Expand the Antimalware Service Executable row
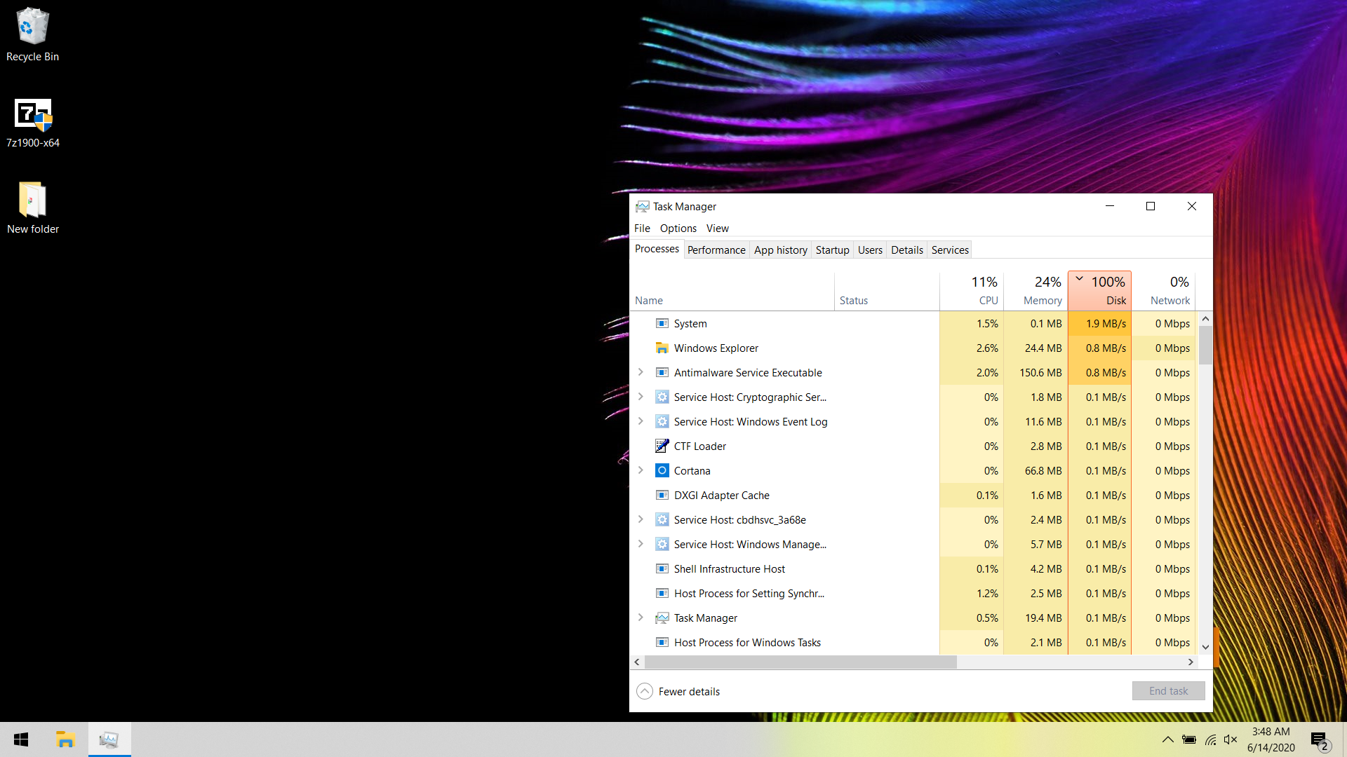This screenshot has height=757, width=1347. (x=641, y=372)
